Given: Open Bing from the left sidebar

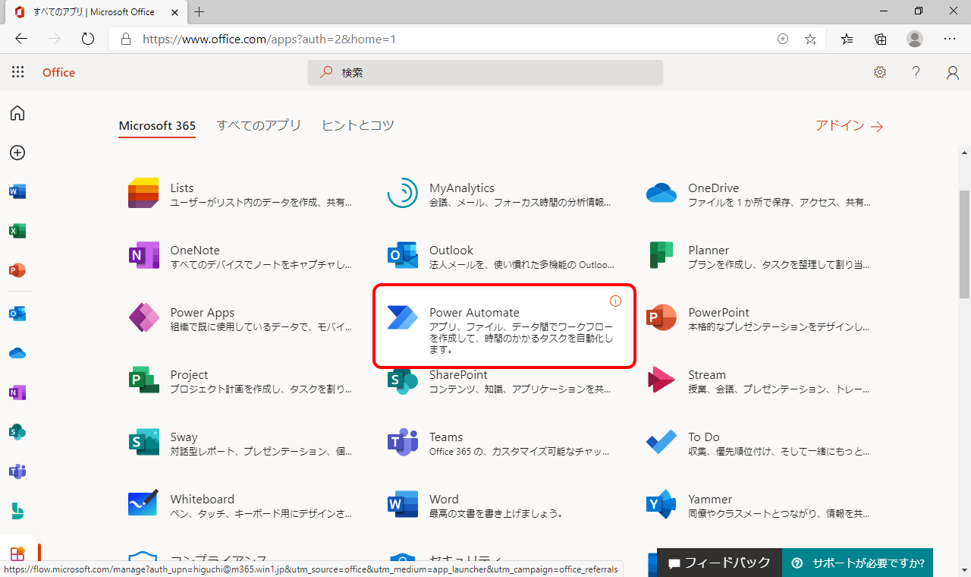Looking at the screenshot, I should [17, 511].
